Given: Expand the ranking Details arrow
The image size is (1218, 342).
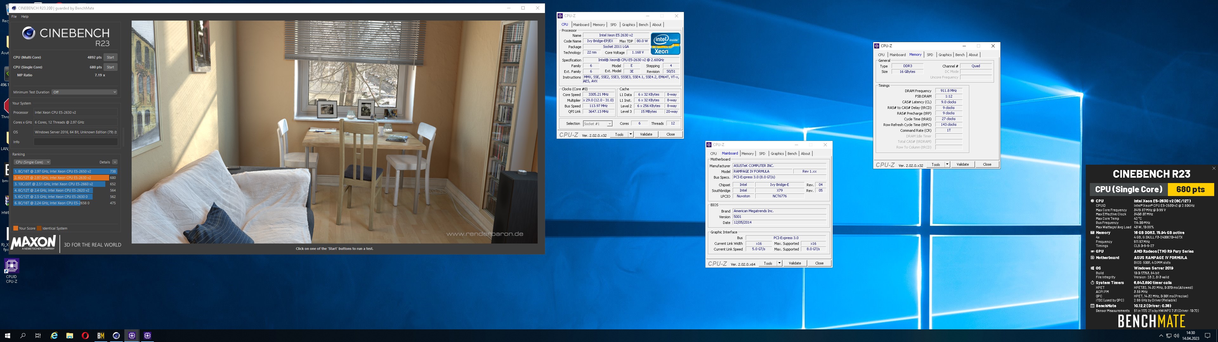Looking at the screenshot, I should (x=115, y=162).
